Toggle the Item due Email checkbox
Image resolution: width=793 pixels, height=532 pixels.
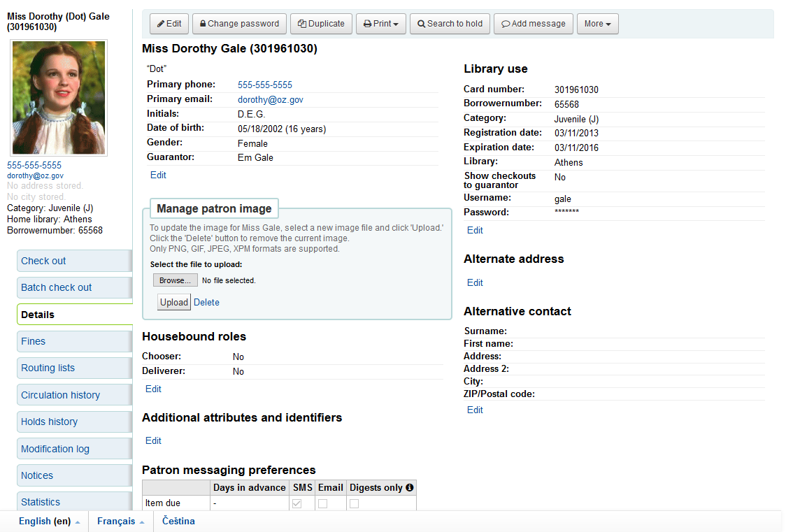click(323, 503)
